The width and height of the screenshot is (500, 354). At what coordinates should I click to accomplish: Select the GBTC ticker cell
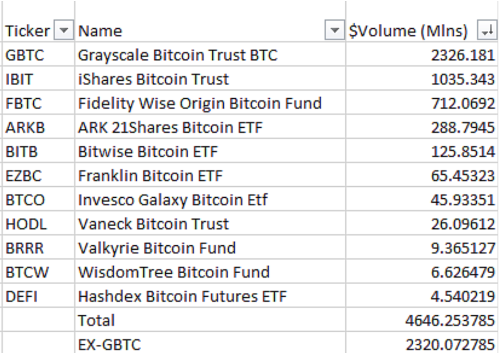tap(39, 54)
